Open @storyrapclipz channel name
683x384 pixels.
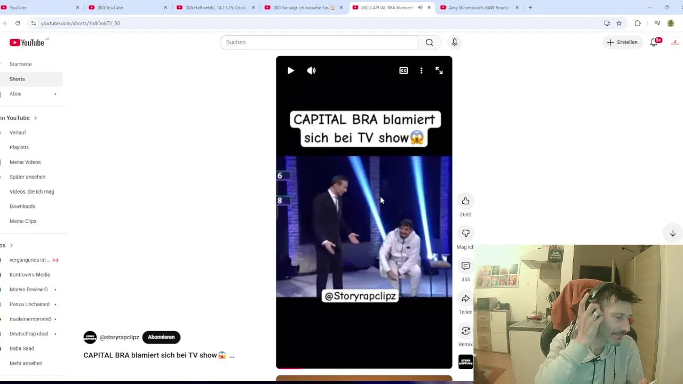coord(120,337)
